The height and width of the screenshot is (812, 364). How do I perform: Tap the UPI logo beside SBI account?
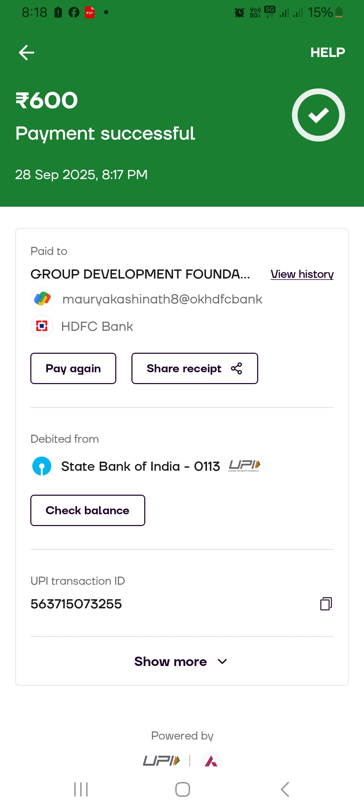244,466
